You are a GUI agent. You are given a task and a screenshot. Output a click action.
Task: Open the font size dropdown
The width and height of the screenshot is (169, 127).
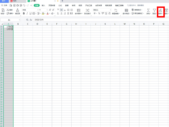[x=47, y=10]
